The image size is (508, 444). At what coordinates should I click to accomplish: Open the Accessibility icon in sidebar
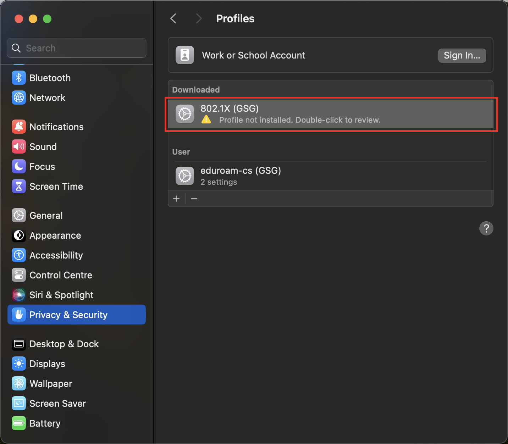click(x=19, y=255)
